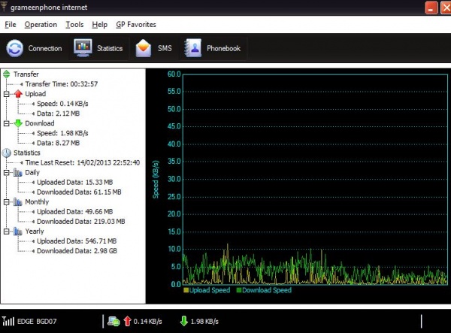Viewport: 451px width, 333px height.
Task: Click the green Download Speed legend swatch
Action: [238, 290]
